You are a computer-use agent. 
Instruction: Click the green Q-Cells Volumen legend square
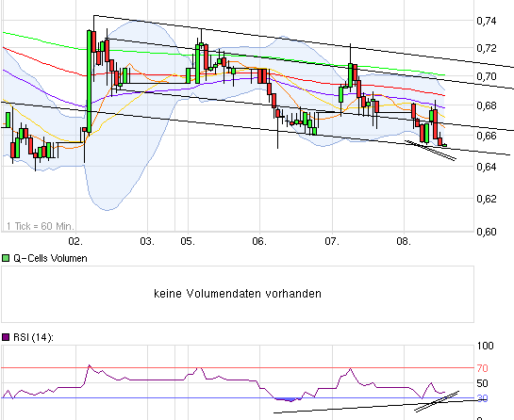(x=6, y=258)
